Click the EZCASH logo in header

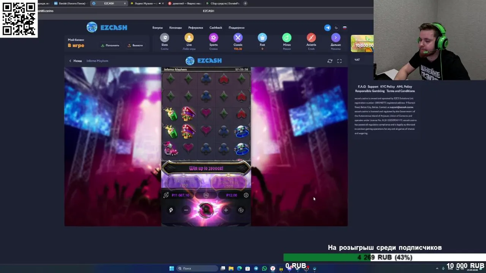107,27
